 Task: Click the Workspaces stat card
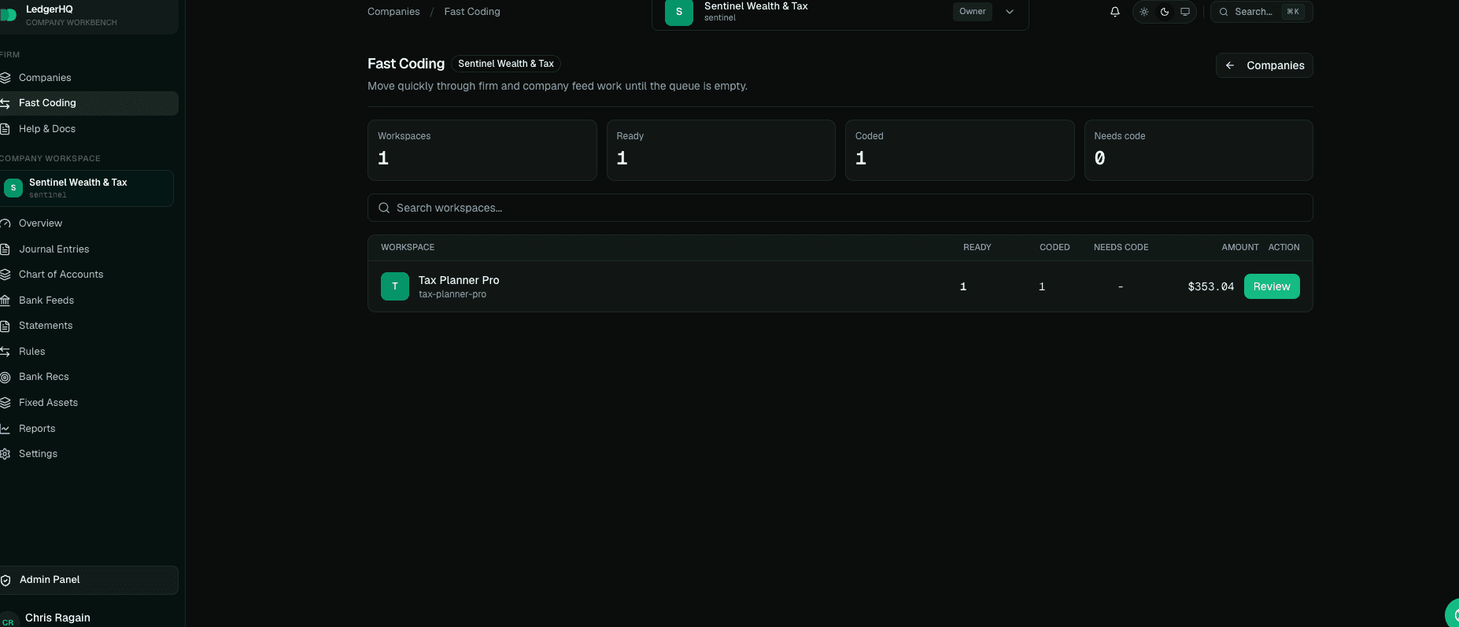pyautogui.click(x=482, y=150)
